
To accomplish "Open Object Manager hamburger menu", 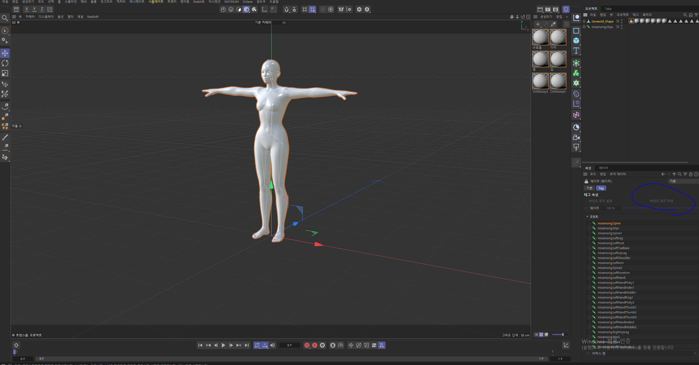I will pos(585,15).
